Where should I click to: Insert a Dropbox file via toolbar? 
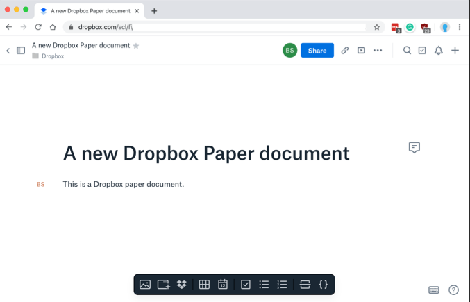click(182, 285)
